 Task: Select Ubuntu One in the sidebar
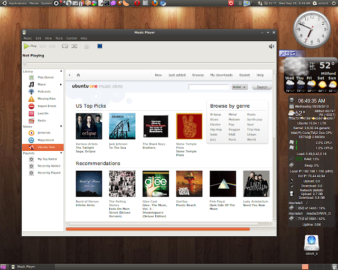pos(43,147)
